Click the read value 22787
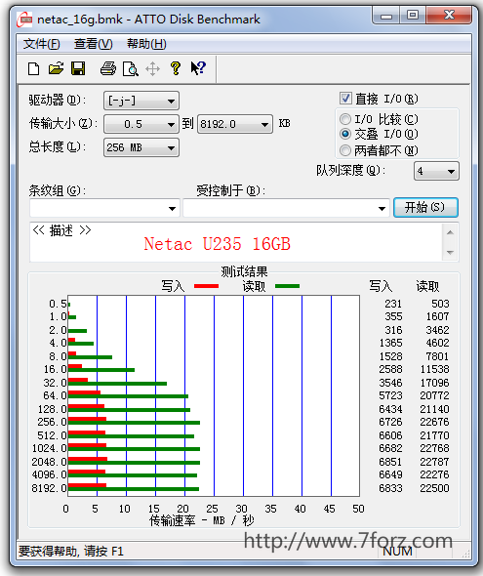The image size is (483, 576). click(434, 462)
